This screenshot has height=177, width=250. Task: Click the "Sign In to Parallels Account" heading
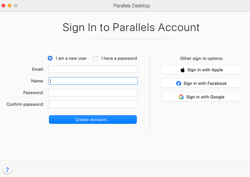tap(131, 27)
